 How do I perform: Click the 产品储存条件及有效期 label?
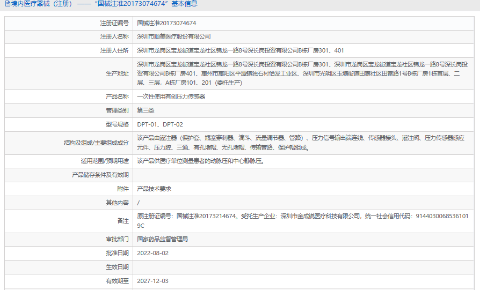tap(100, 175)
